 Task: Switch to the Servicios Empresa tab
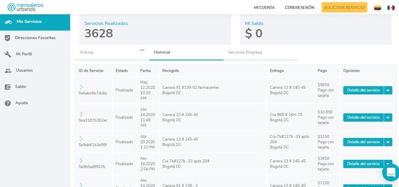pyautogui.click(x=245, y=53)
